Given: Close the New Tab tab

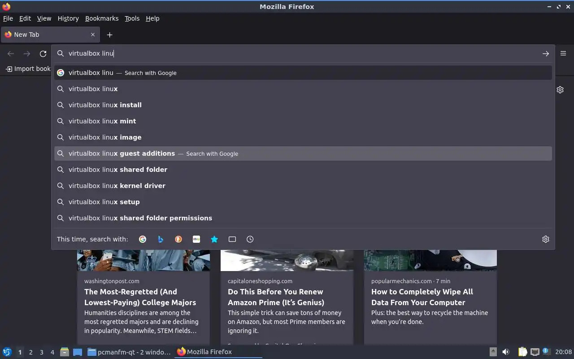Looking at the screenshot, I should [93, 35].
